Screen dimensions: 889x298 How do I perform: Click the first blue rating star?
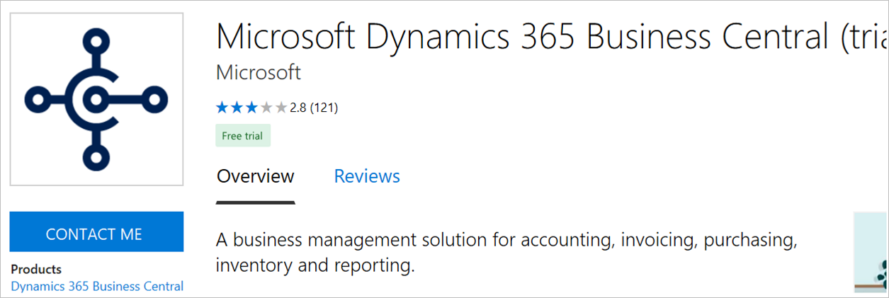[x=222, y=108]
